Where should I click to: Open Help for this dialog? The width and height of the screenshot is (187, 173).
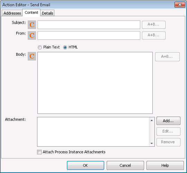coord(165,165)
